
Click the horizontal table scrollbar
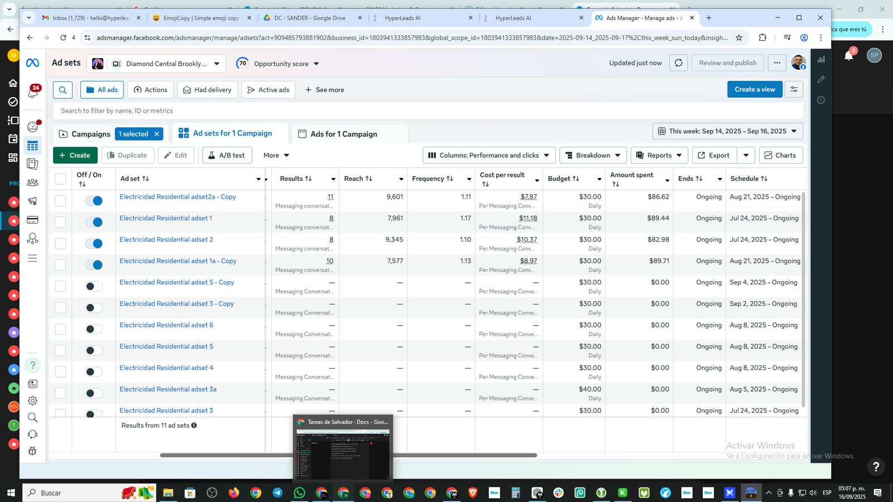pyautogui.click(x=348, y=455)
